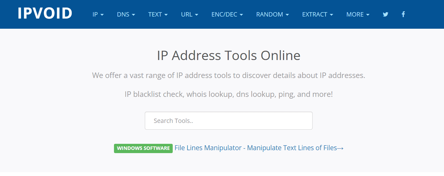Click the IPVOID logo
This screenshot has height=176, width=444.
pos(45,13)
